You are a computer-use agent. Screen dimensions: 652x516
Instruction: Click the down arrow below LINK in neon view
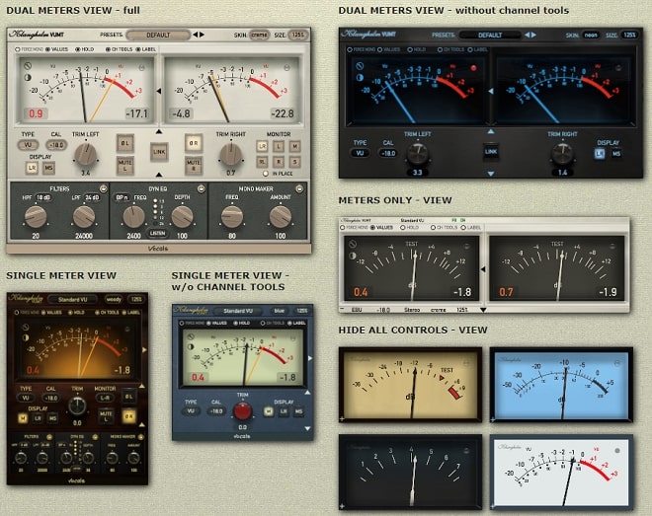point(491,174)
